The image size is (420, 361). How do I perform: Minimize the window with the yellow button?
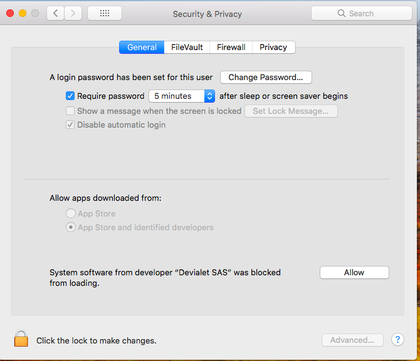tap(23, 13)
